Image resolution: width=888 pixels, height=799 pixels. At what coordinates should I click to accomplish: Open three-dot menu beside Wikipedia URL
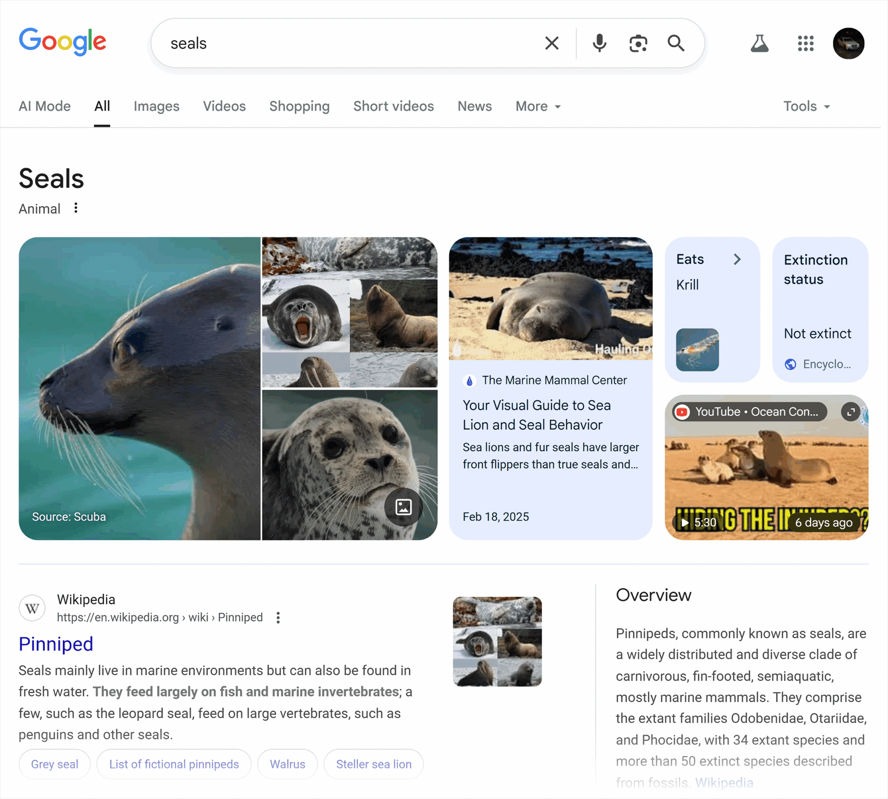pyautogui.click(x=277, y=617)
